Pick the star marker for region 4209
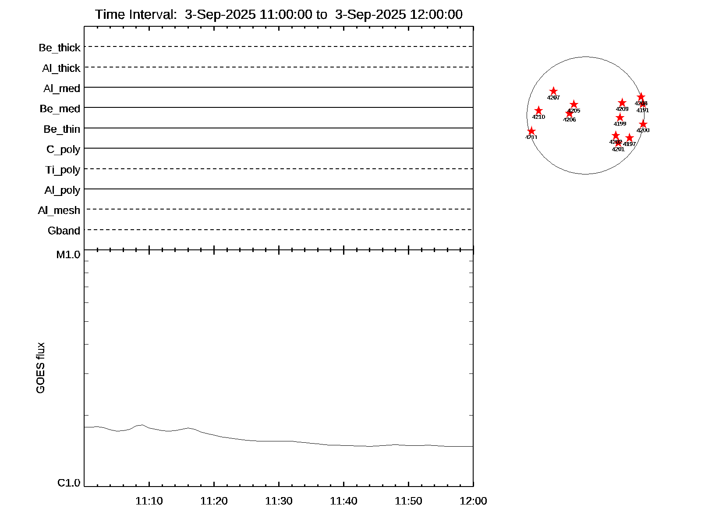This screenshot has height=526, width=701. click(x=622, y=103)
